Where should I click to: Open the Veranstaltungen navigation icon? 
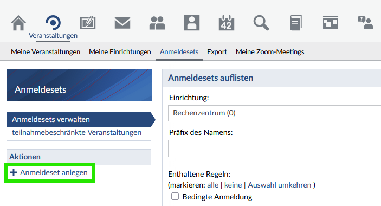click(x=53, y=23)
